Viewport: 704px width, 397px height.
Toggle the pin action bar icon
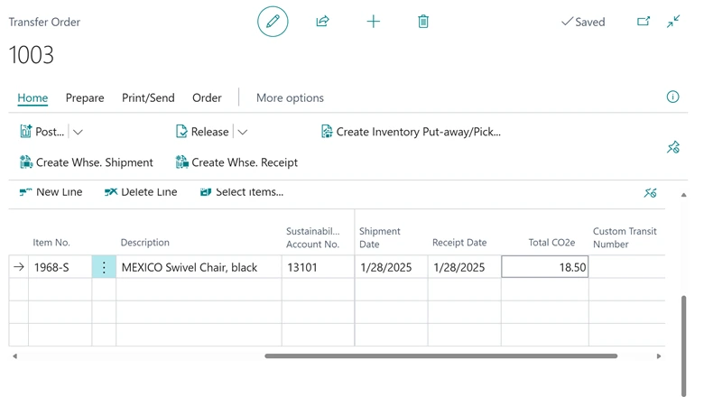click(672, 147)
